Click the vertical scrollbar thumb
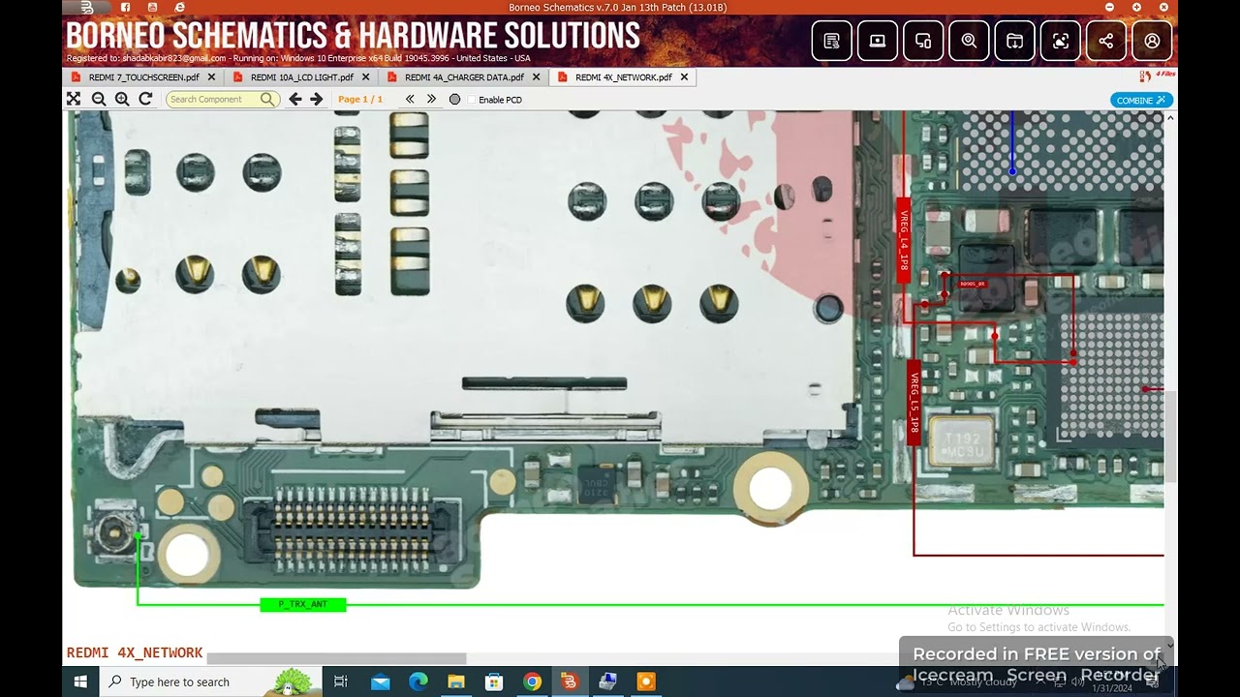 (x=1170, y=436)
